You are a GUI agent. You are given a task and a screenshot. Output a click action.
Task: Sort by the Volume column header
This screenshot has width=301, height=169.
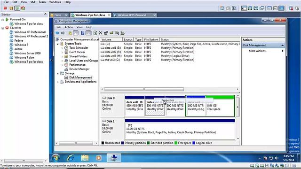click(x=111, y=39)
